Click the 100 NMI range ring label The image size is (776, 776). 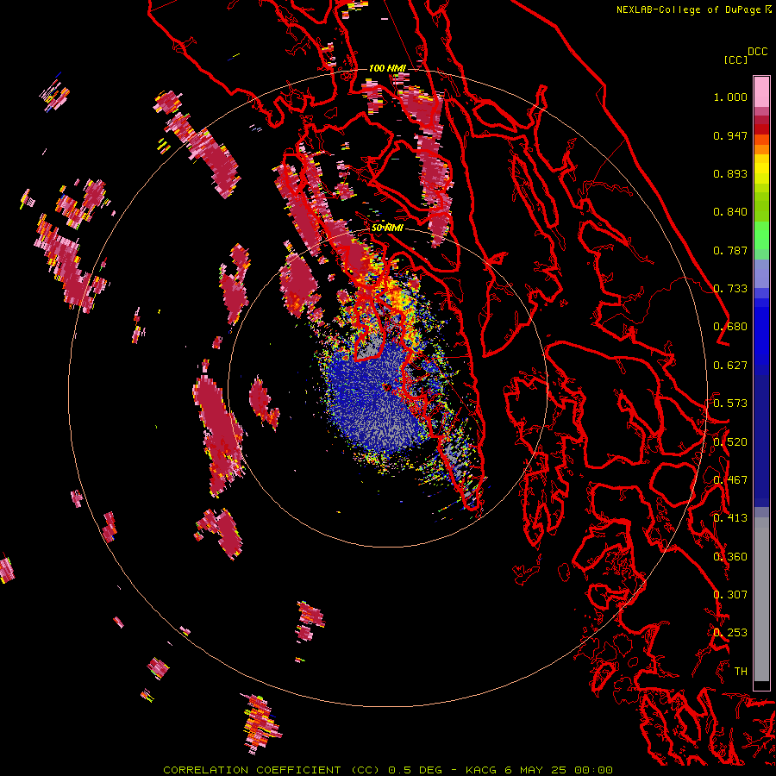(387, 68)
